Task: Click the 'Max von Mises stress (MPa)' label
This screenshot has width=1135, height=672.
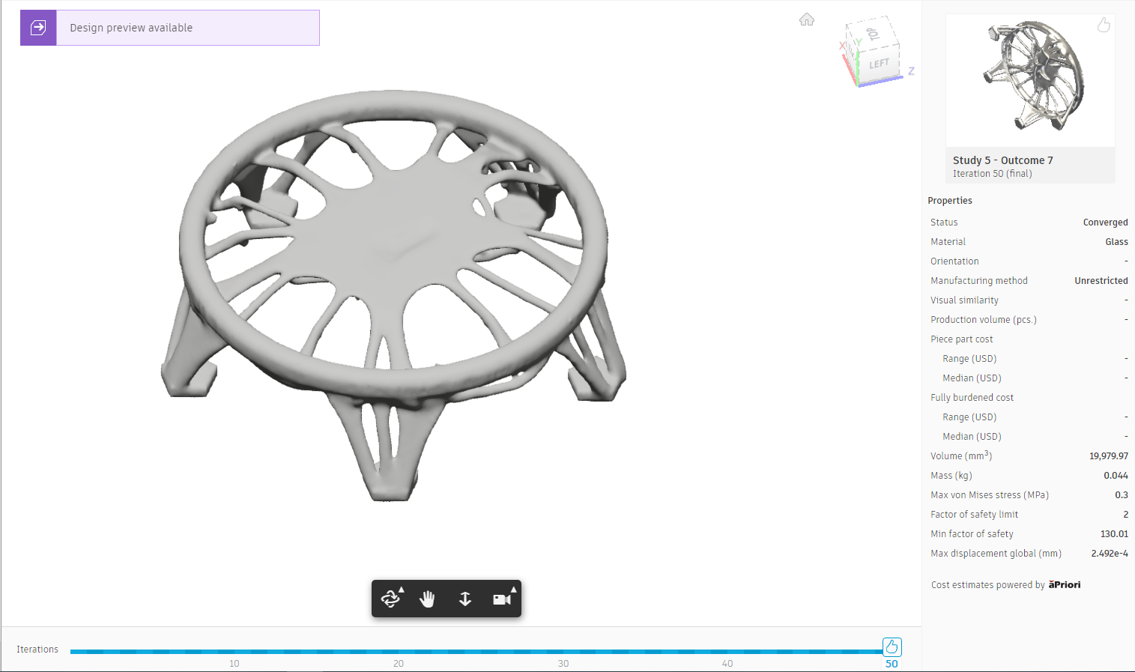Action: click(990, 495)
